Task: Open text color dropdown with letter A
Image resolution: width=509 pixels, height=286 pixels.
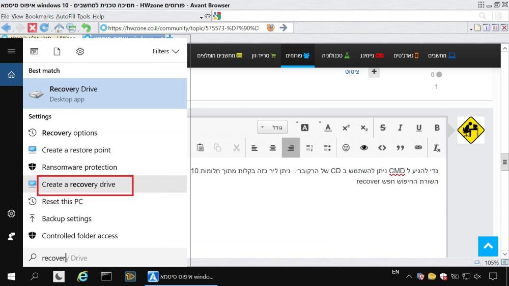Action: tap(328, 128)
